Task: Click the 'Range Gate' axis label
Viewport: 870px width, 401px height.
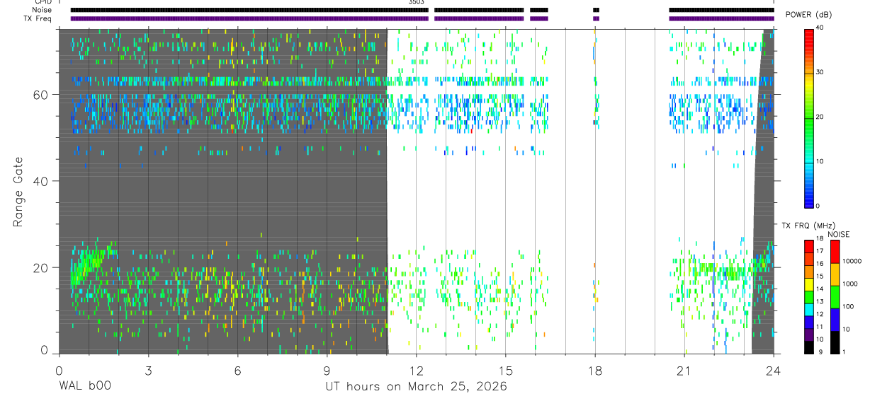Action: (18, 192)
